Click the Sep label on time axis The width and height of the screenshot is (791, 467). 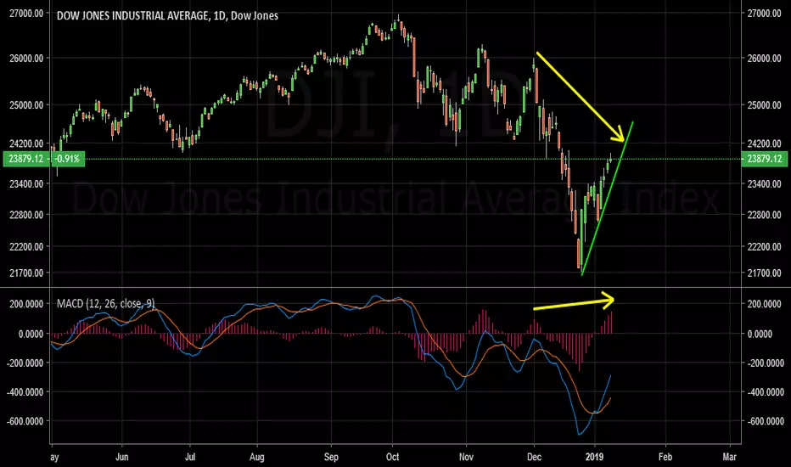click(x=331, y=457)
